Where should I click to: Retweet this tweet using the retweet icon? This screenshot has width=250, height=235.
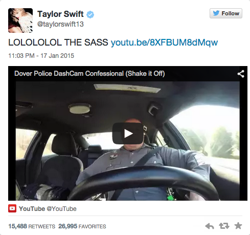point(224,226)
